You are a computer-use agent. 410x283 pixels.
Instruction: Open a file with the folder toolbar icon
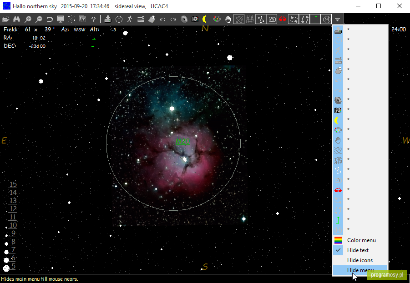tap(6, 19)
